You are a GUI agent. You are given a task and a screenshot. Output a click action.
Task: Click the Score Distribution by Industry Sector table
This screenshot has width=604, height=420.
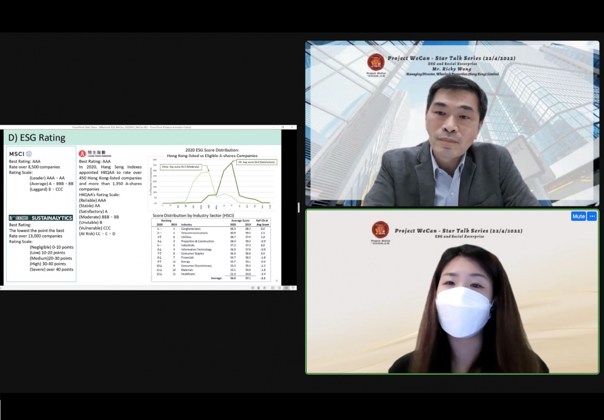[212, 249]
